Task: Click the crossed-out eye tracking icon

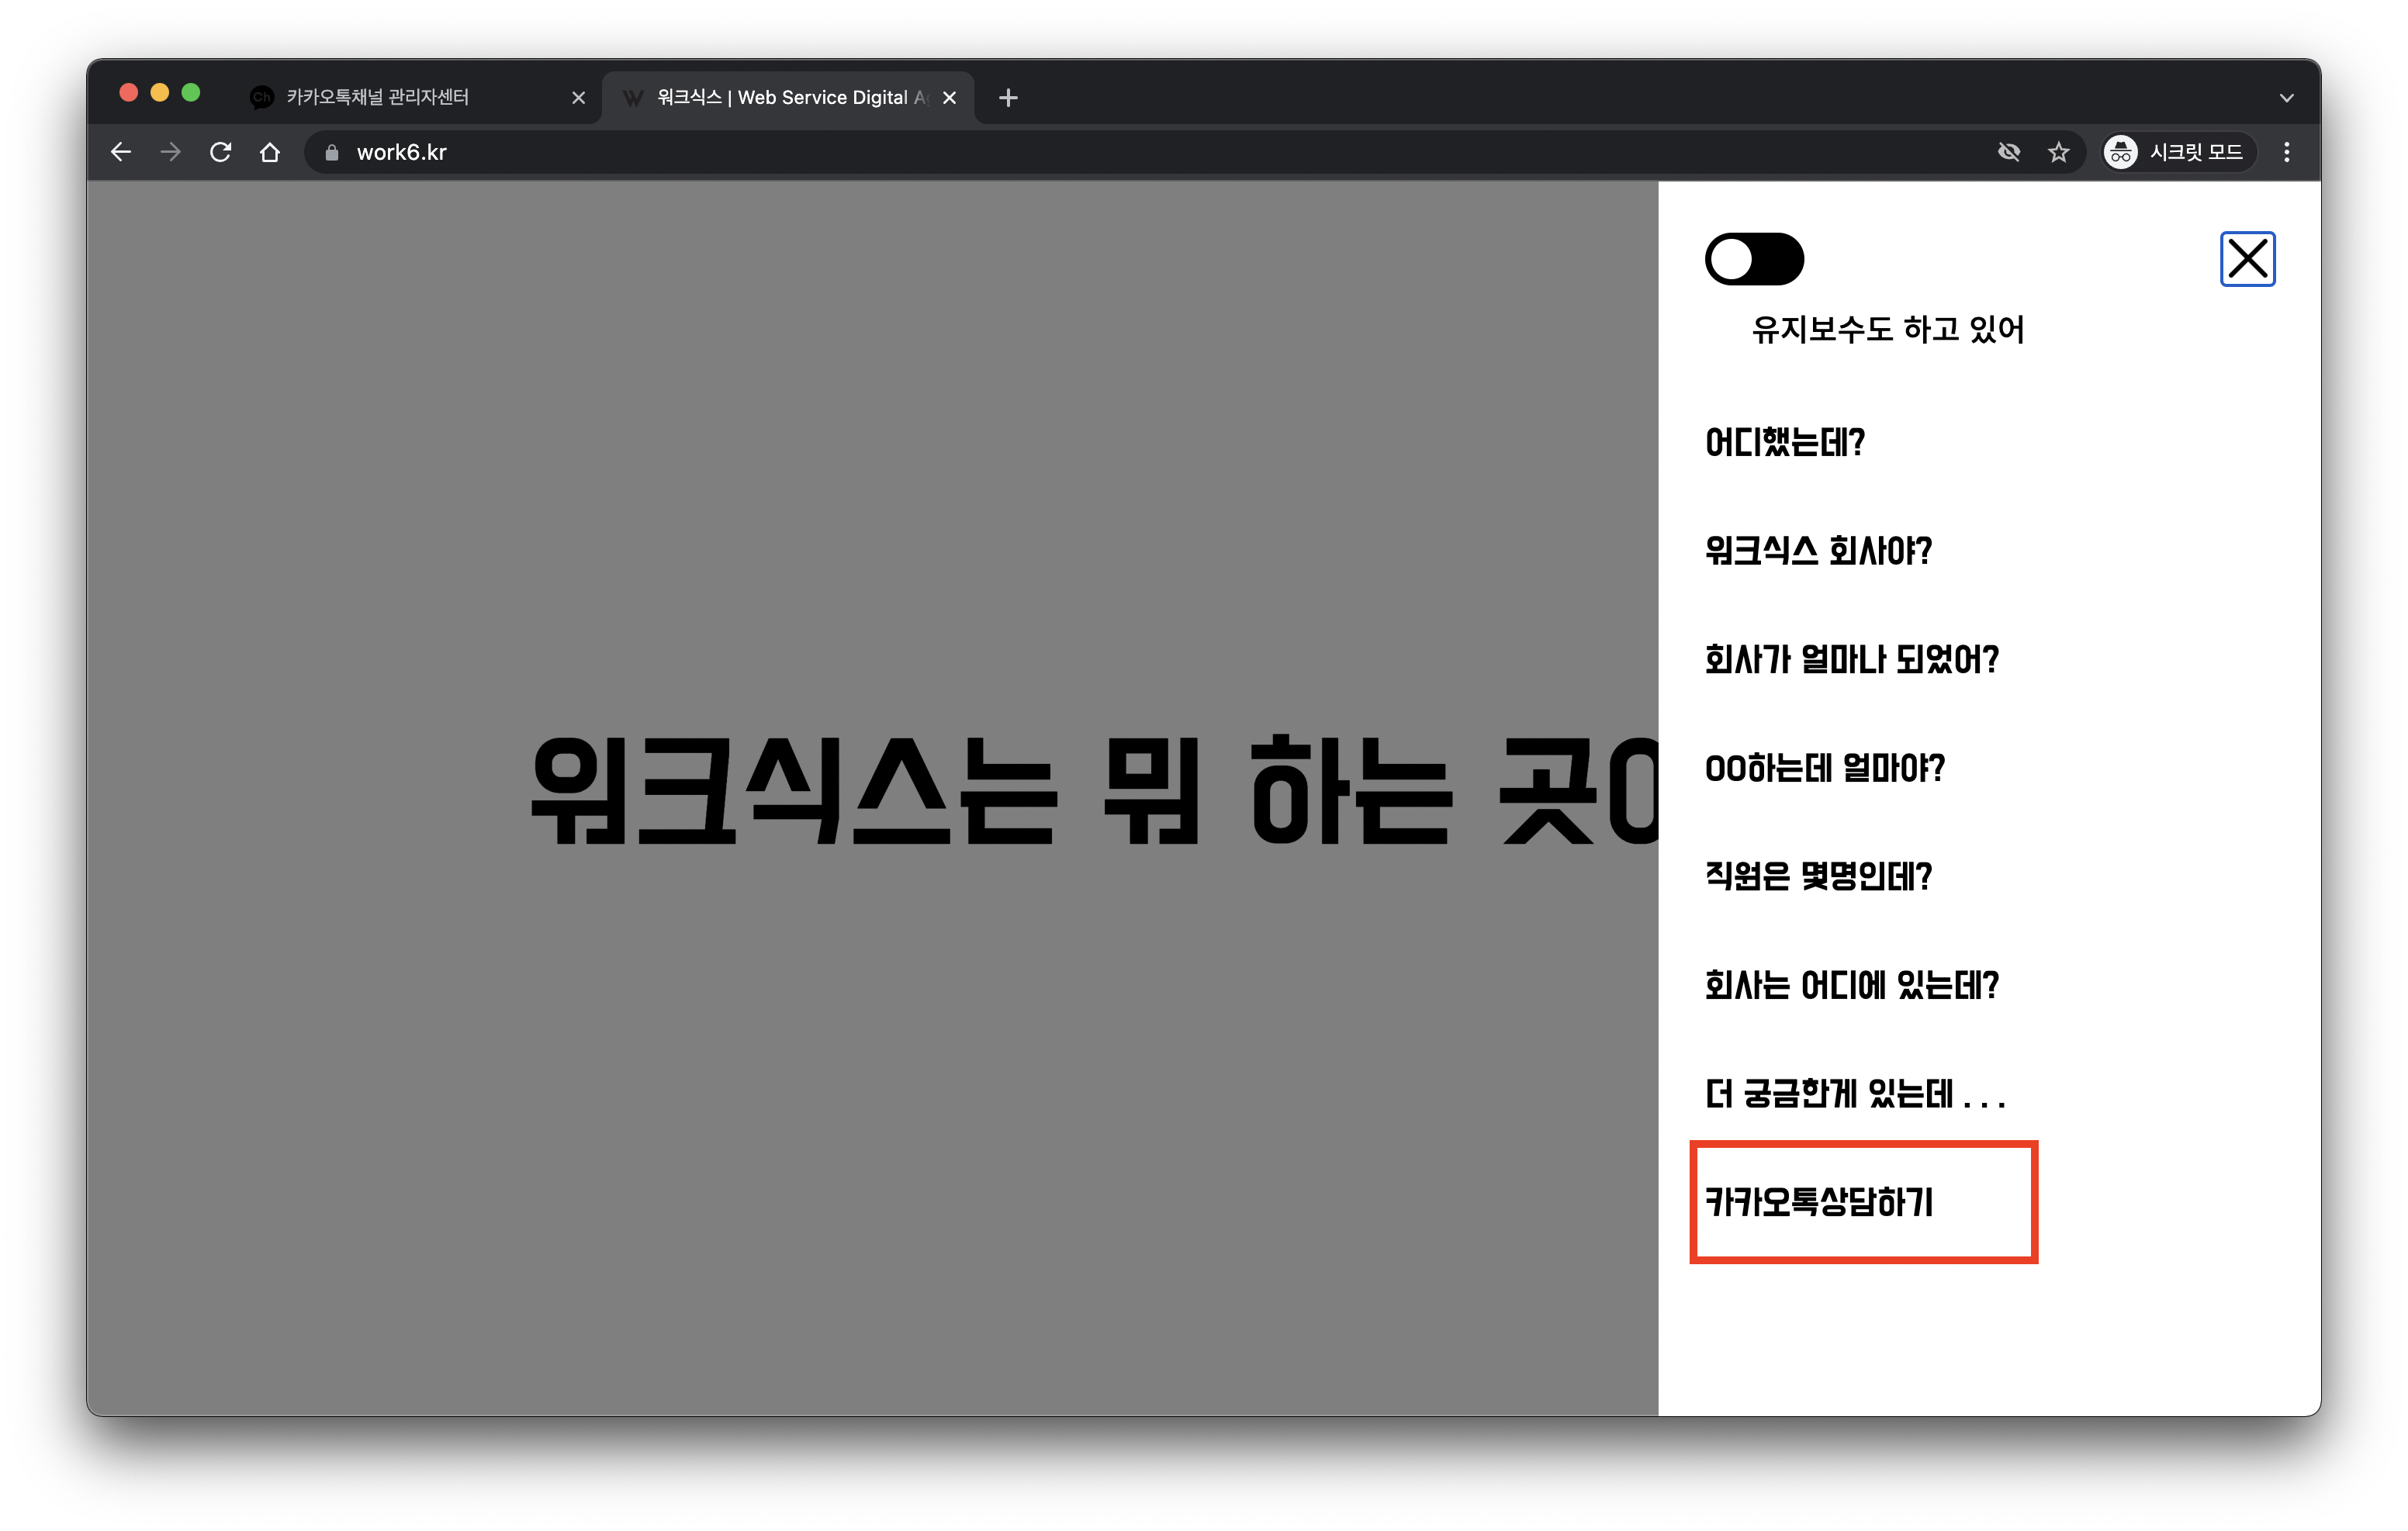Action: [x=2008, y=152]
